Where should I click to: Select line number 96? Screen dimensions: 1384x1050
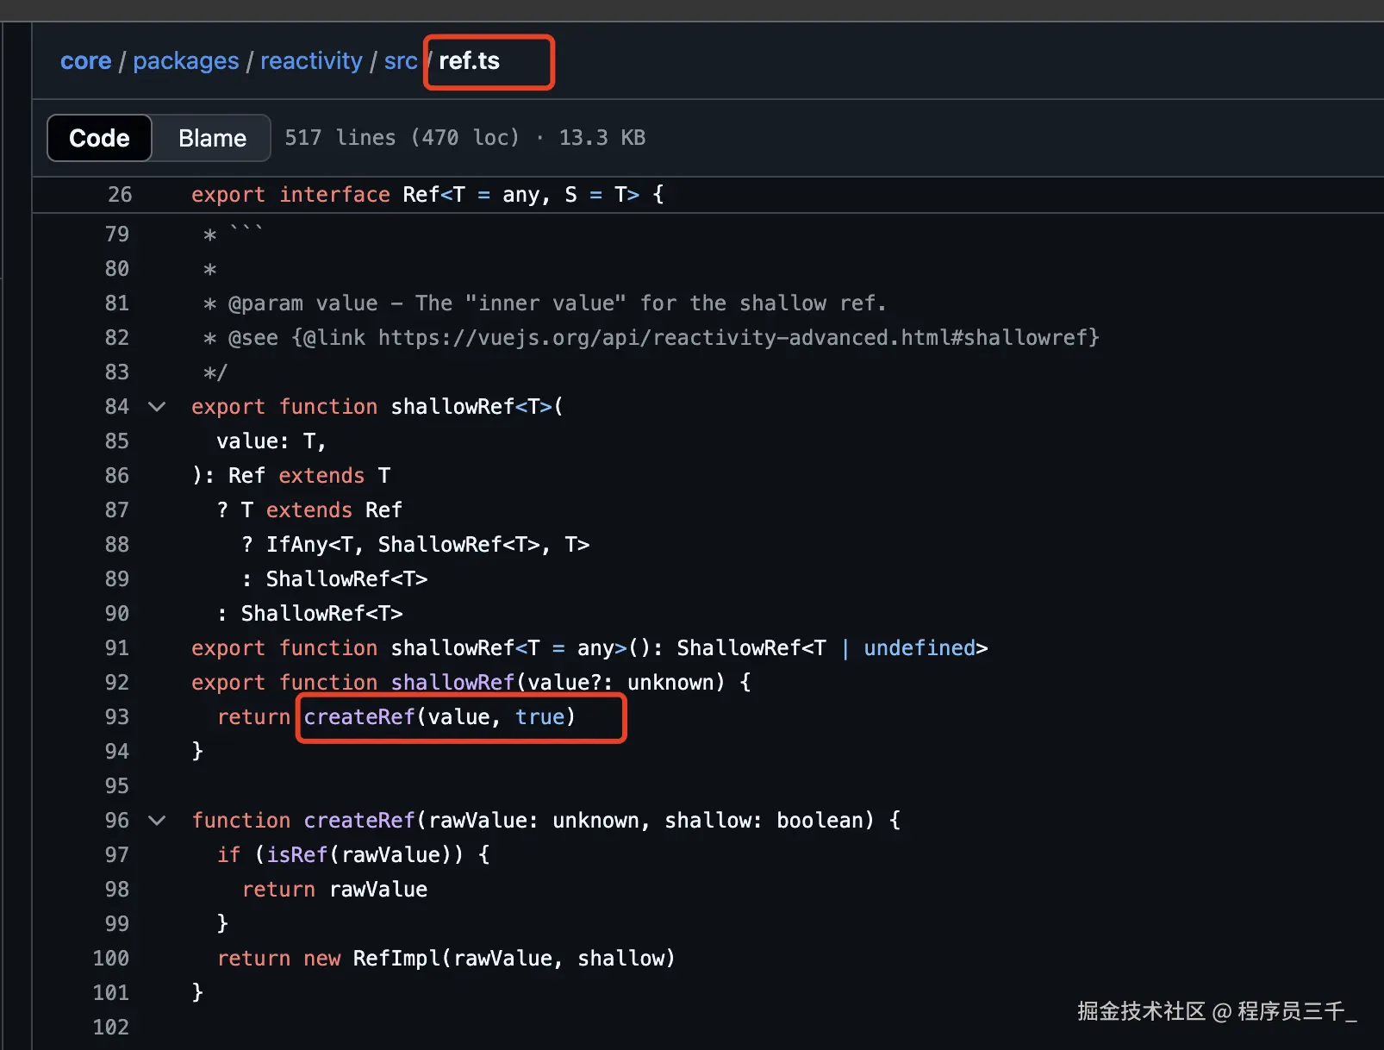(x=117, y=821)
